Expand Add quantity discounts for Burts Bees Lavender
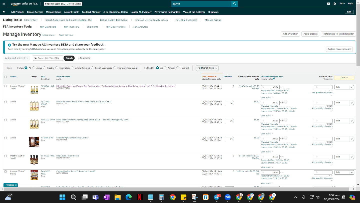The height and width of the screenshot is (203, 360). (322, 126)
